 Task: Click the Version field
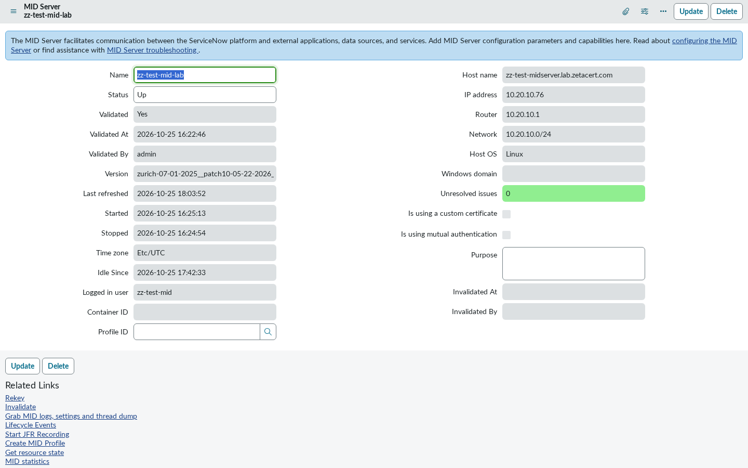click(205, 174)
